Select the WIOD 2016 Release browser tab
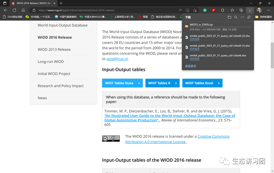Image resolution: width=274 pixels, height=173 pixels. tap(33, 3)
